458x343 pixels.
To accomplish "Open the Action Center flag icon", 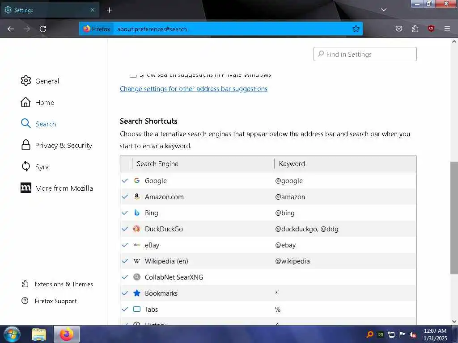I will 402,335.
